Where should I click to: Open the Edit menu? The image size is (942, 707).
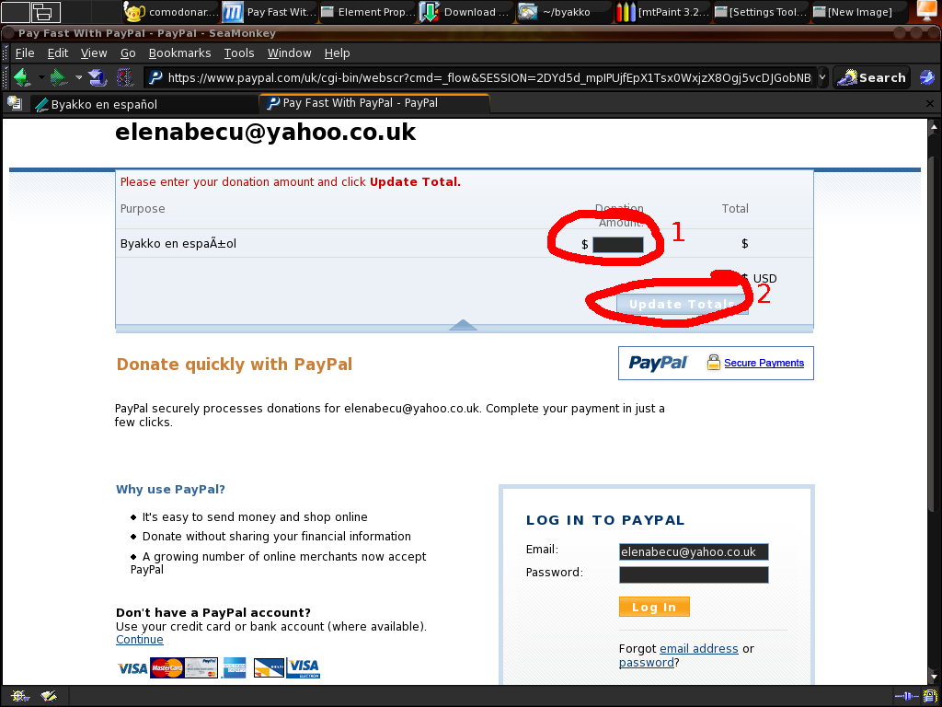(58, 52)
